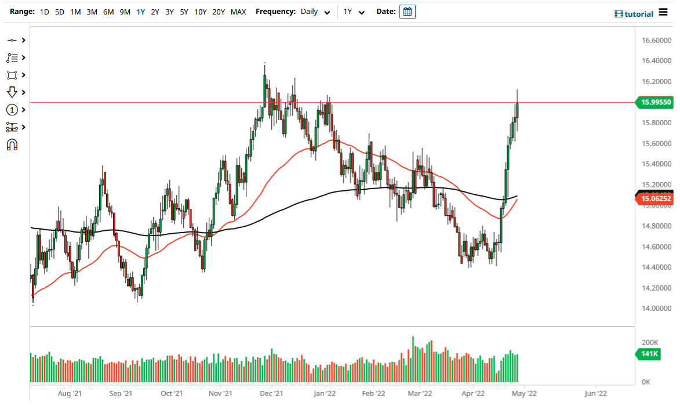Screen dimensions: 680x406
Task: Open the calendar date picker
Action: (x=407, y=11)
